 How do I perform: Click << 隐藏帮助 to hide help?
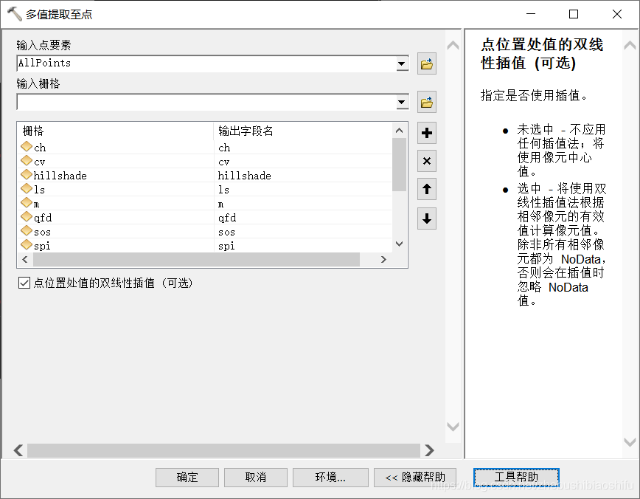pos(414,478)
